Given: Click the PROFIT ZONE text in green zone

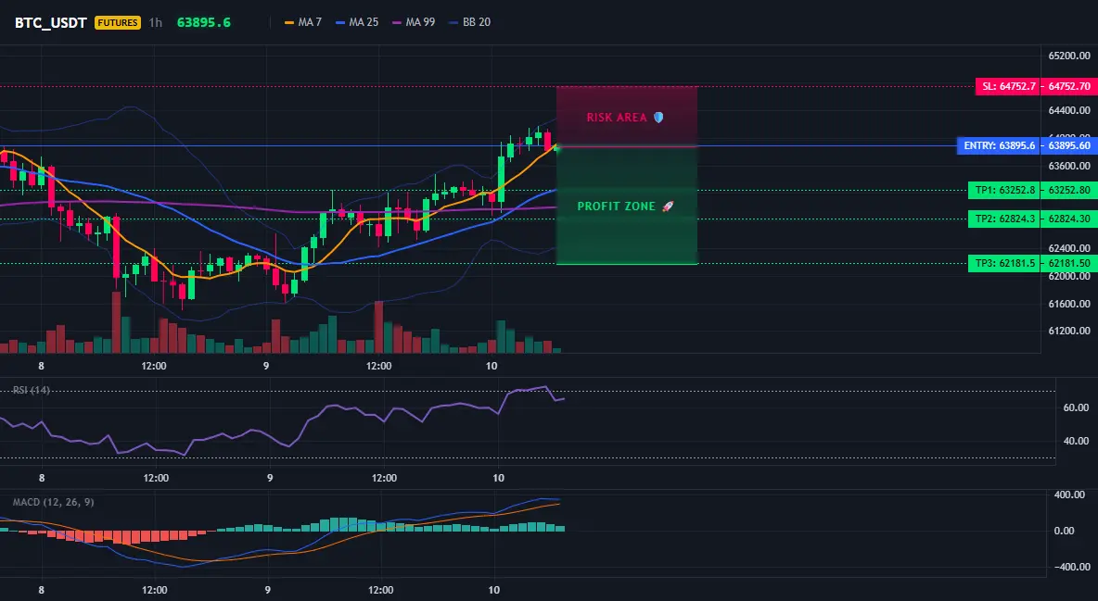Looking at the screenshot, I should tap(616, 207).
